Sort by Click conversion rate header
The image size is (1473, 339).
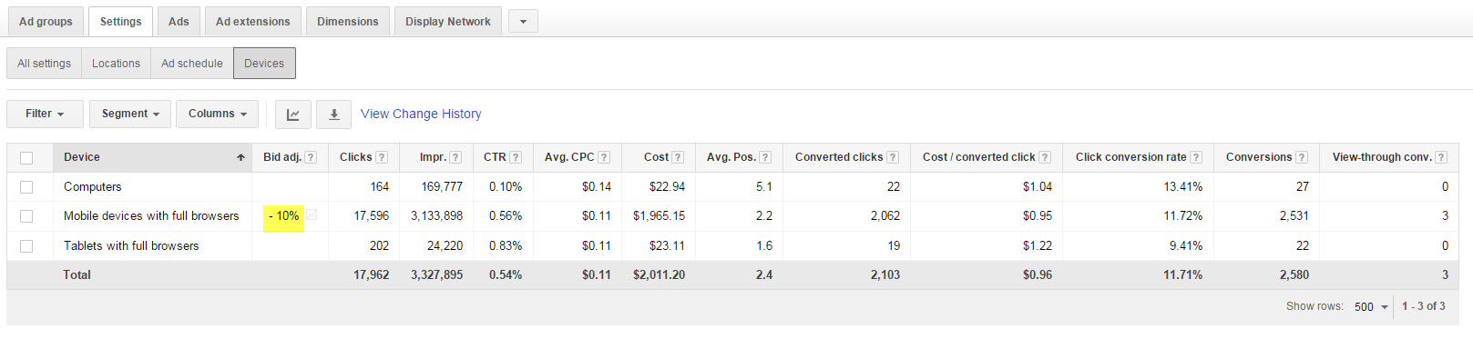point(1130,157)
